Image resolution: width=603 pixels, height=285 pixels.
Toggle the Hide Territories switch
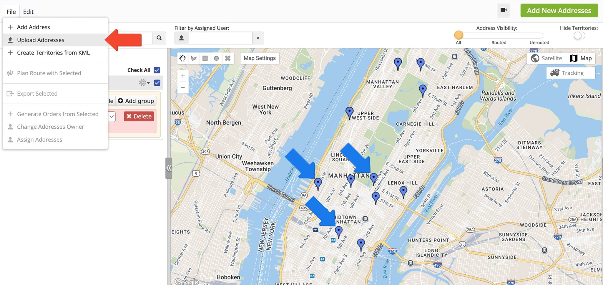click(579, 36)
